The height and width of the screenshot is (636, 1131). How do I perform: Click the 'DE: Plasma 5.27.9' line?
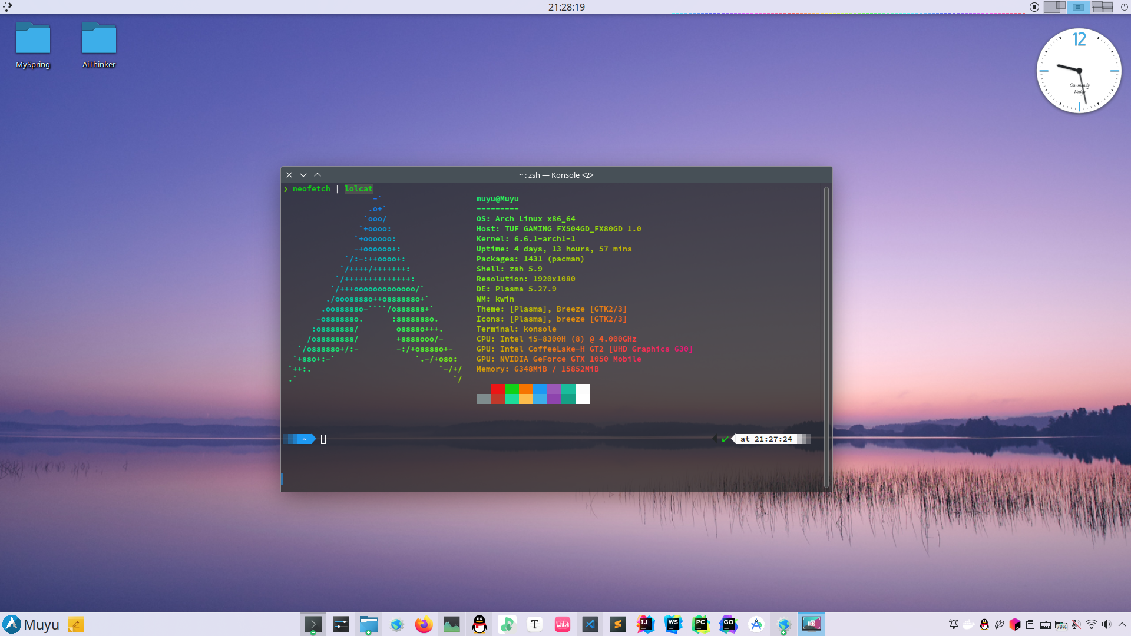[517, 289]
